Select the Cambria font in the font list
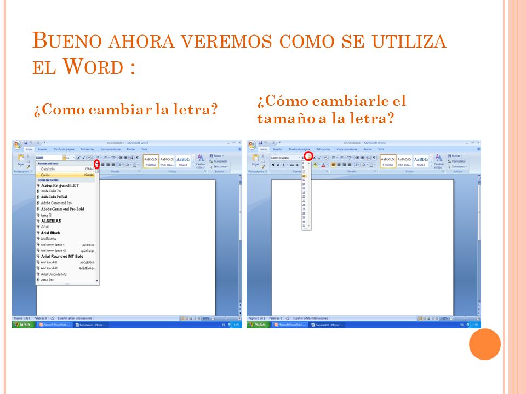526x394 pixels. pos(66,169)
